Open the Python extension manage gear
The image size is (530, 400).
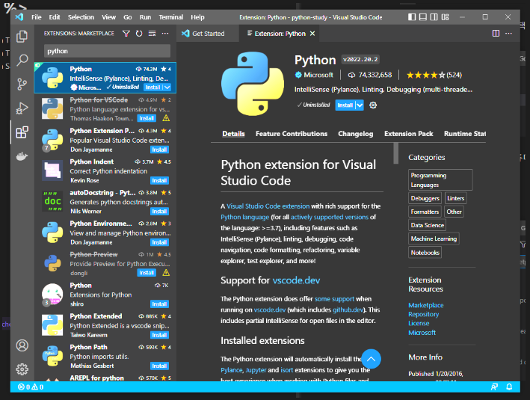click(373, 105)
